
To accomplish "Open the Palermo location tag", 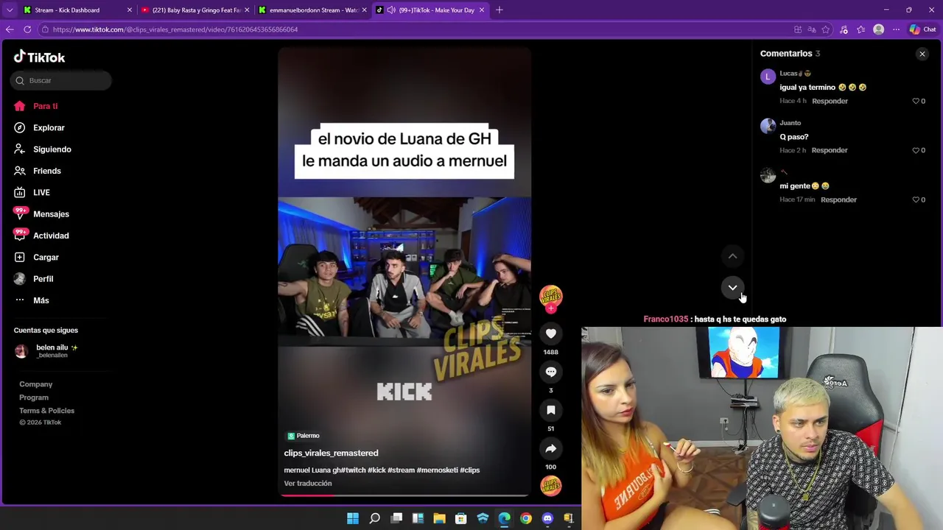I will pos(304,436).
